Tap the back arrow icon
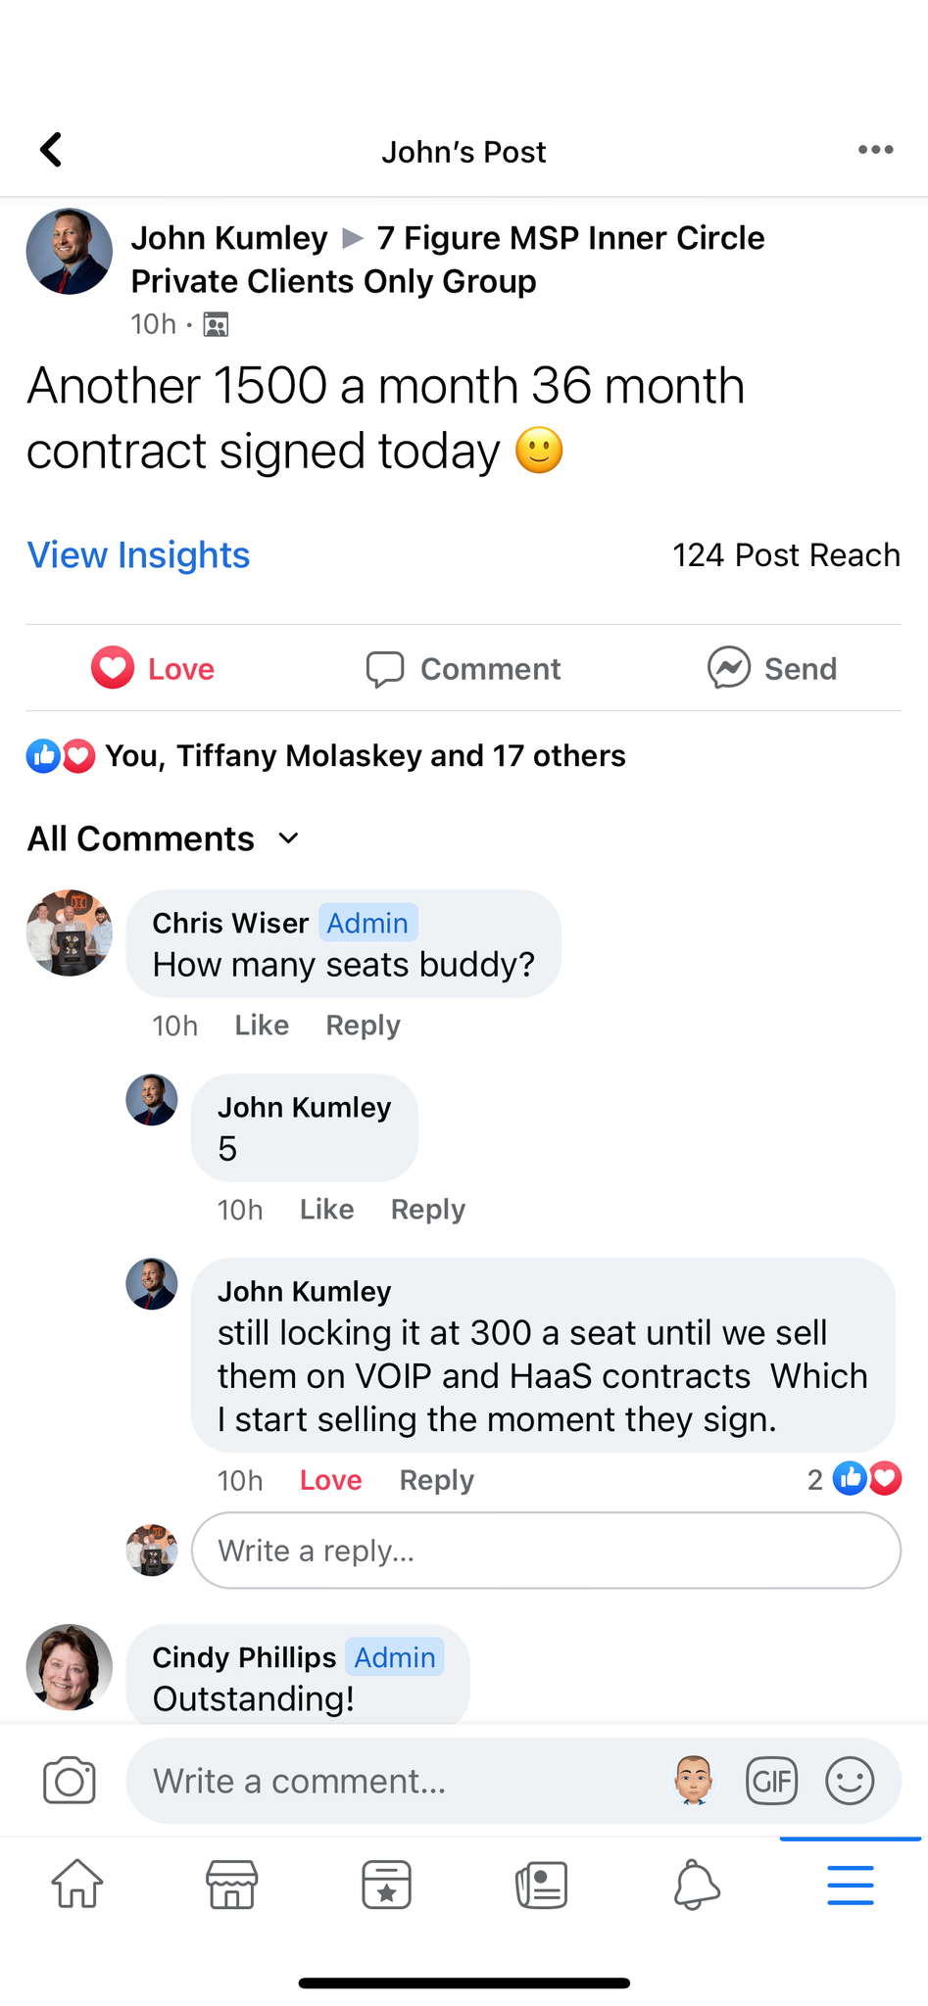 coord(51,150)
